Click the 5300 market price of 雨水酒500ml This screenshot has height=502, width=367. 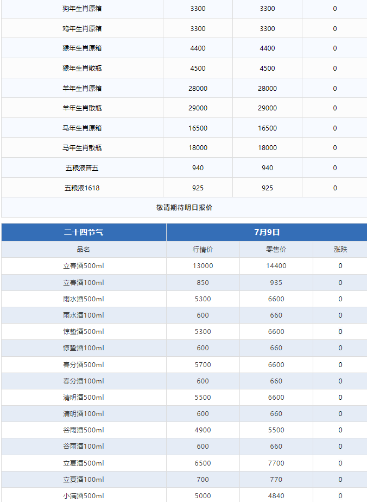click(x=203, y=299)
